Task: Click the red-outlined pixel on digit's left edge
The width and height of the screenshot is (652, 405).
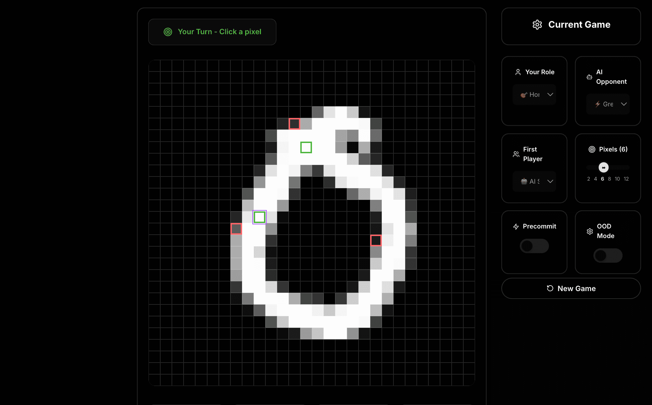Action: point(236,229)
